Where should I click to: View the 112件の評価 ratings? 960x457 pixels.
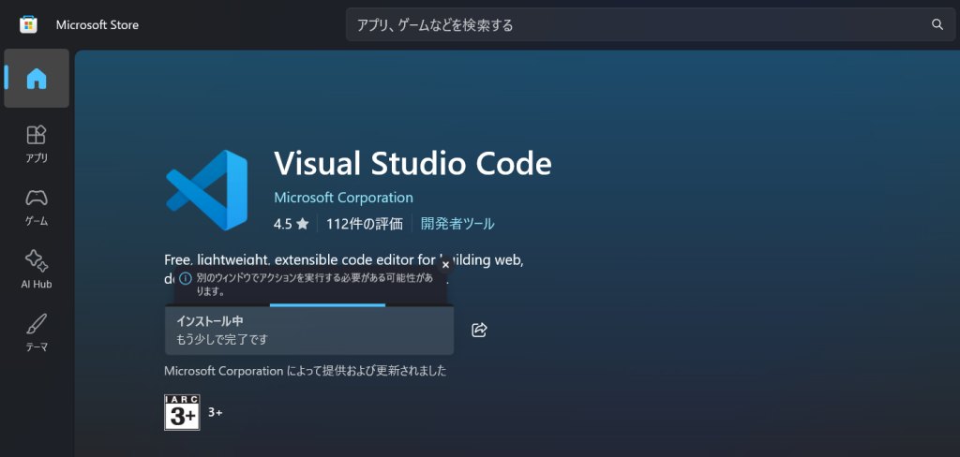[x=364, y=224]
